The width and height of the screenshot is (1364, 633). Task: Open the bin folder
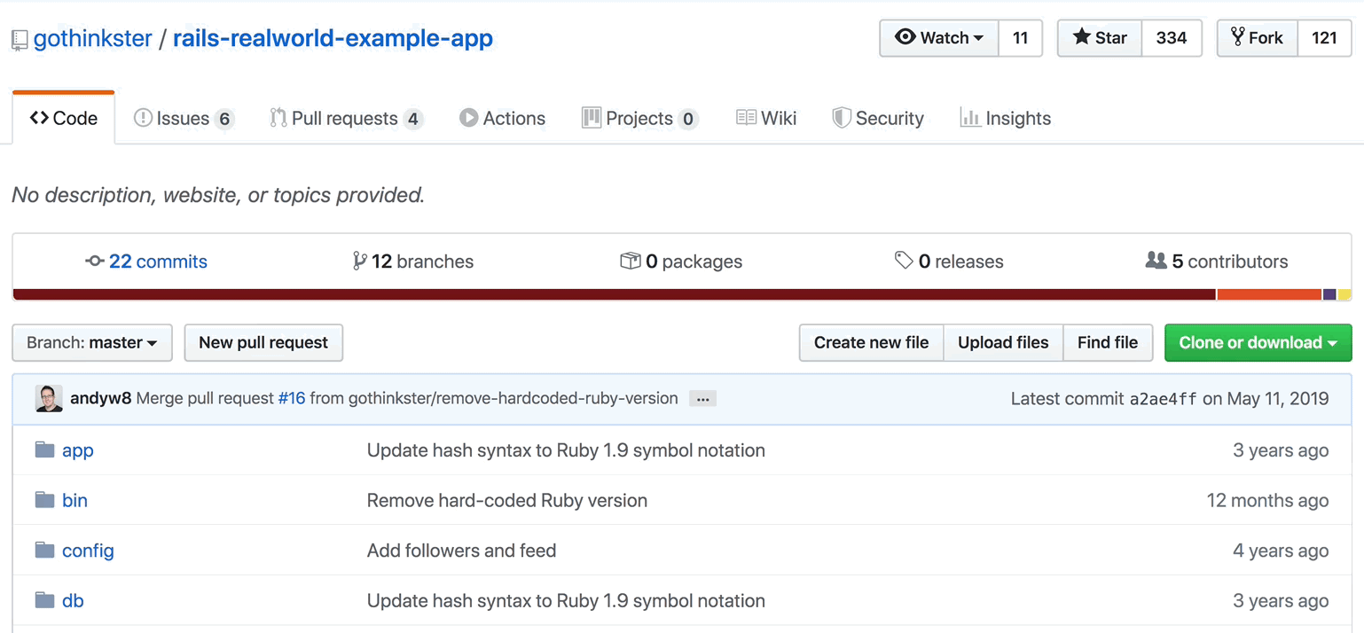click(74, 500)
